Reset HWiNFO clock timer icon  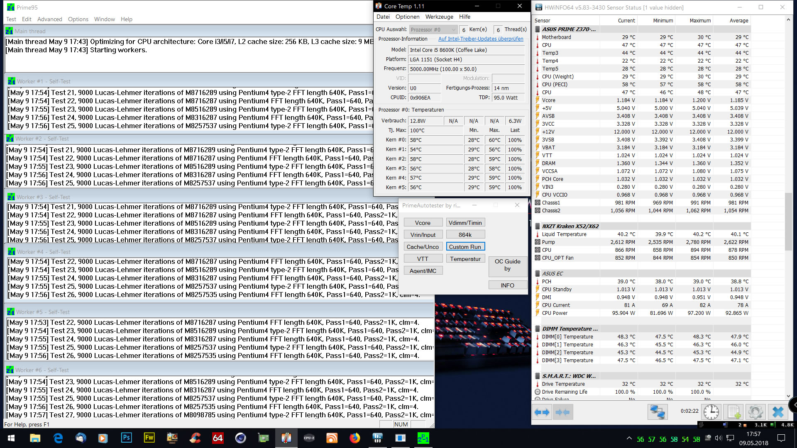coord(711,412)
